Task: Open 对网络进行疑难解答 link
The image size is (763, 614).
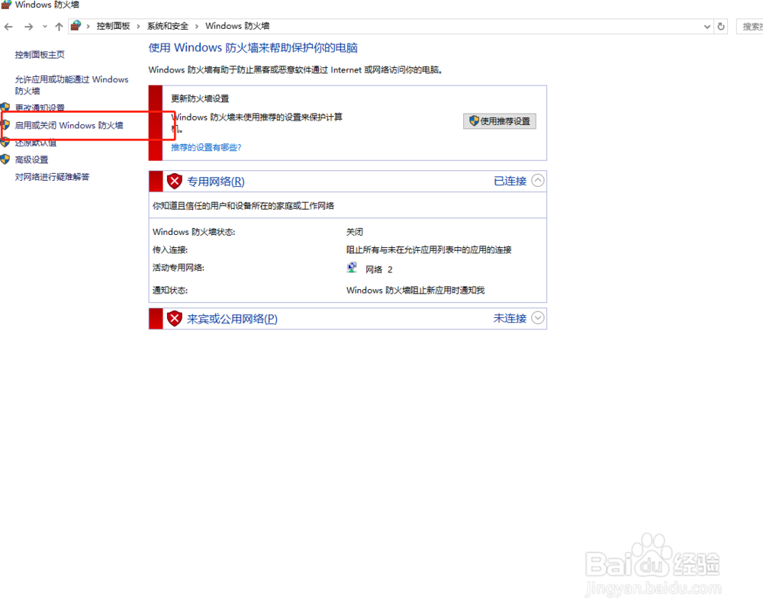Action: [52, 177]
